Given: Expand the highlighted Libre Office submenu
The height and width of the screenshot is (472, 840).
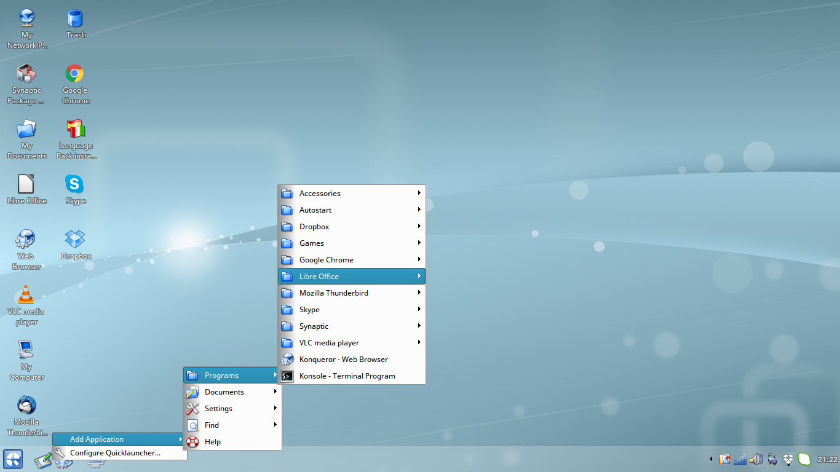Looking at the screenshot, I should (352, 276).
